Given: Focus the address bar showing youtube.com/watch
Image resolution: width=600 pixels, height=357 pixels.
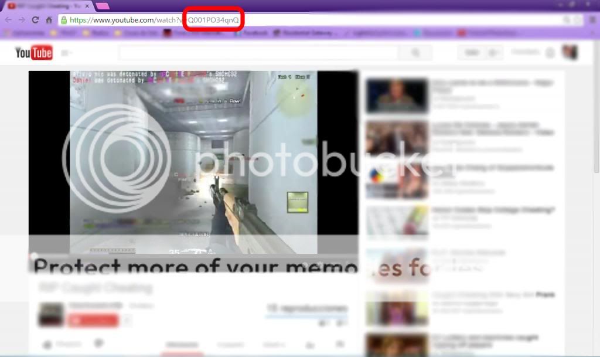Looking at the screenshot, I should pos(321,20).
